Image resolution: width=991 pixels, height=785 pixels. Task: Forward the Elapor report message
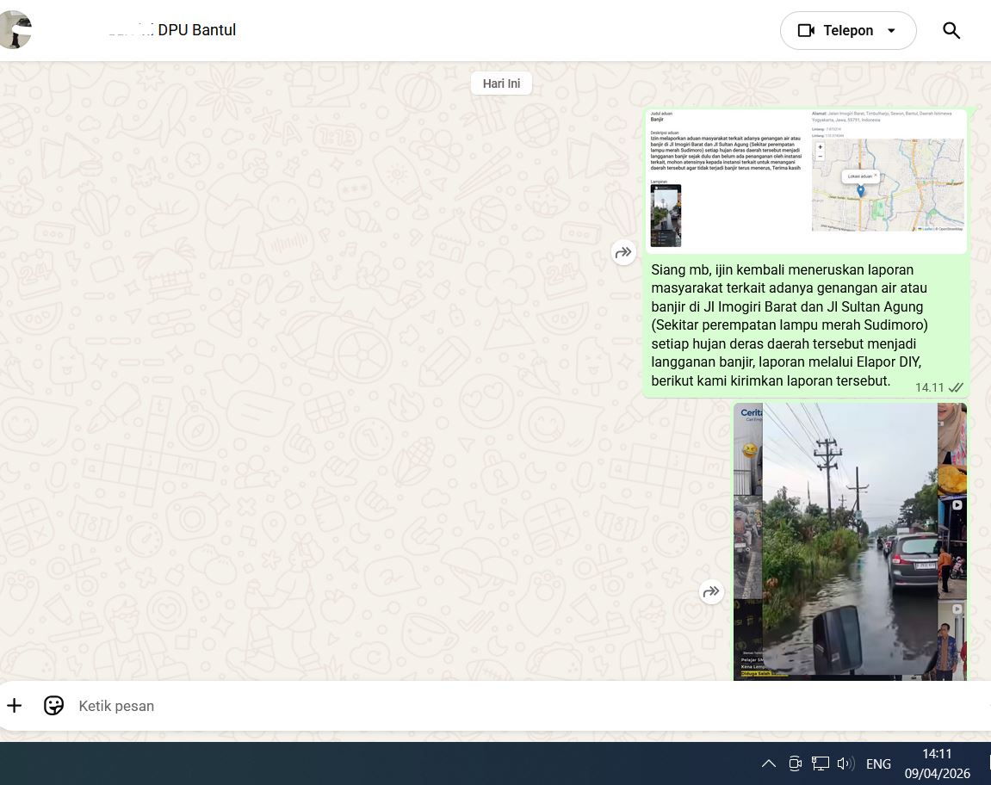[x=623, y=252]
